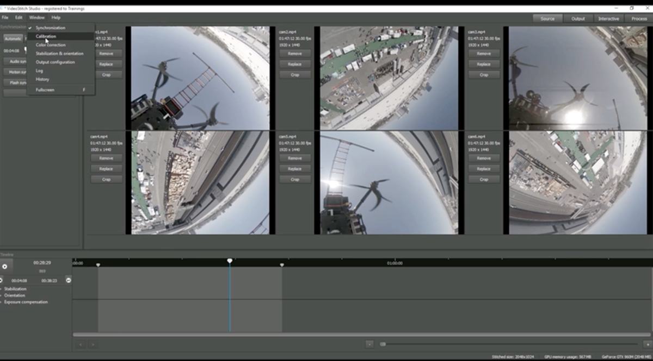
Task: Click the Remove button under cam2.mp4
Action: point(294,53)
